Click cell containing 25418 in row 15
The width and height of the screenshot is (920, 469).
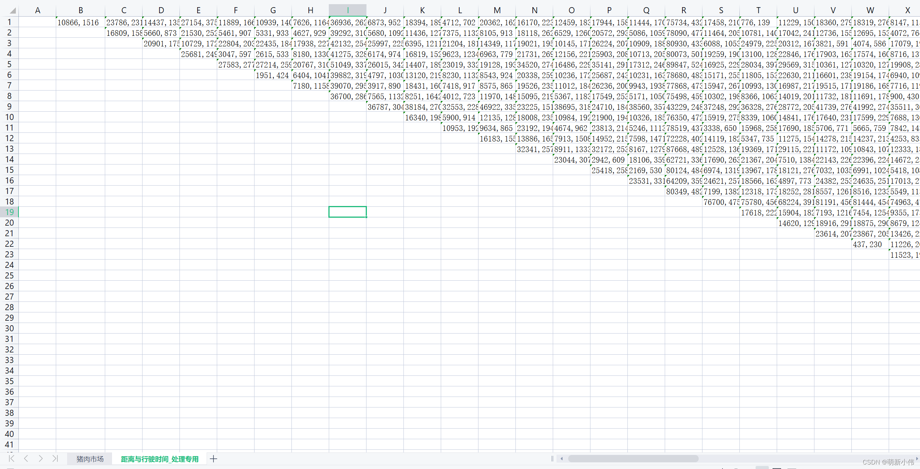(x=609, y=170)
